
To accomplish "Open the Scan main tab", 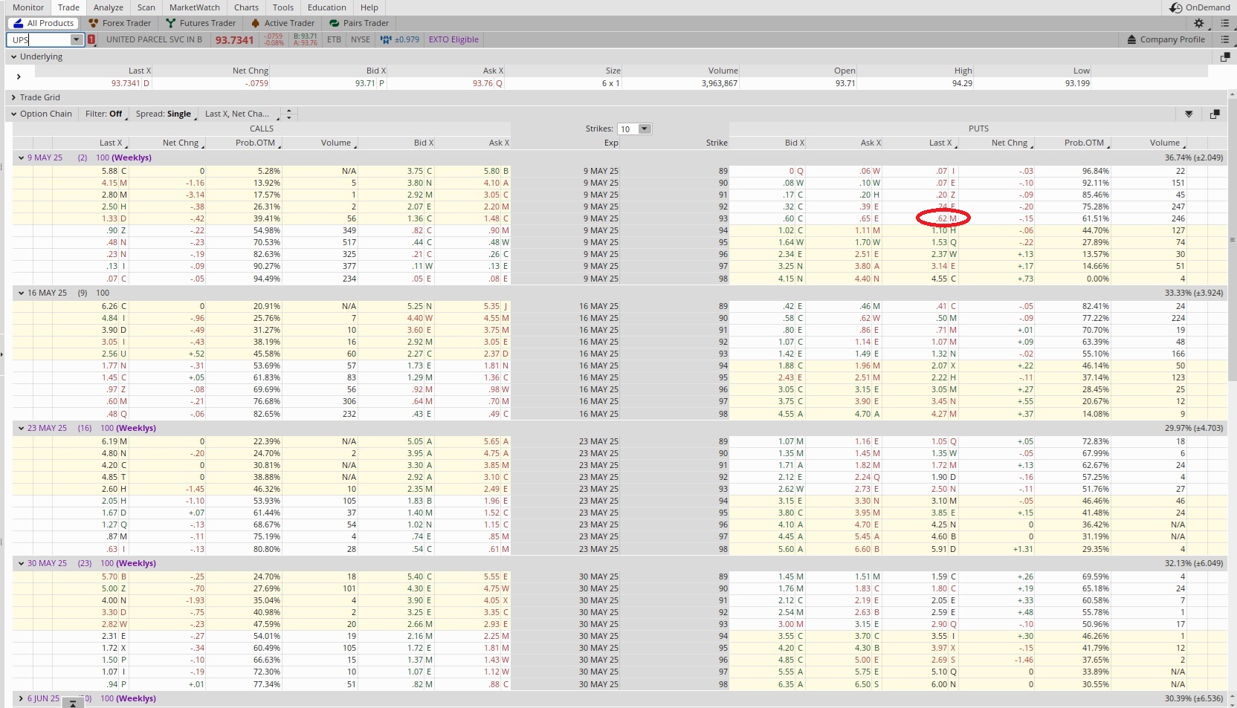I will pos(146,7).
